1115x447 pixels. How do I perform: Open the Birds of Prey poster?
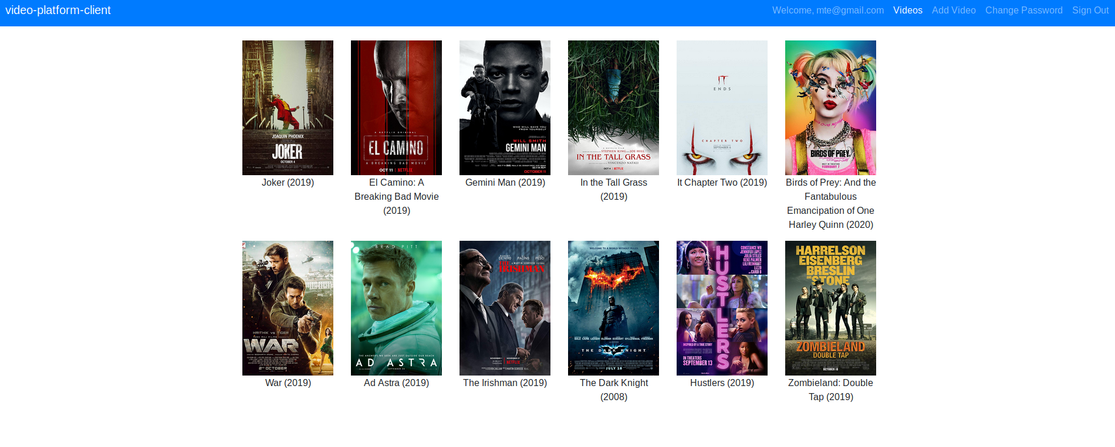[x=830, y=108]
